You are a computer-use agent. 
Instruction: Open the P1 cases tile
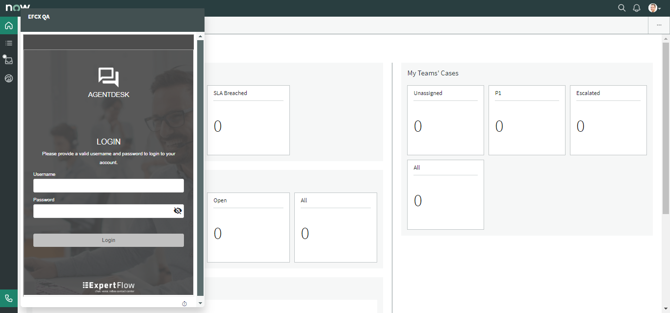point(527,120)
